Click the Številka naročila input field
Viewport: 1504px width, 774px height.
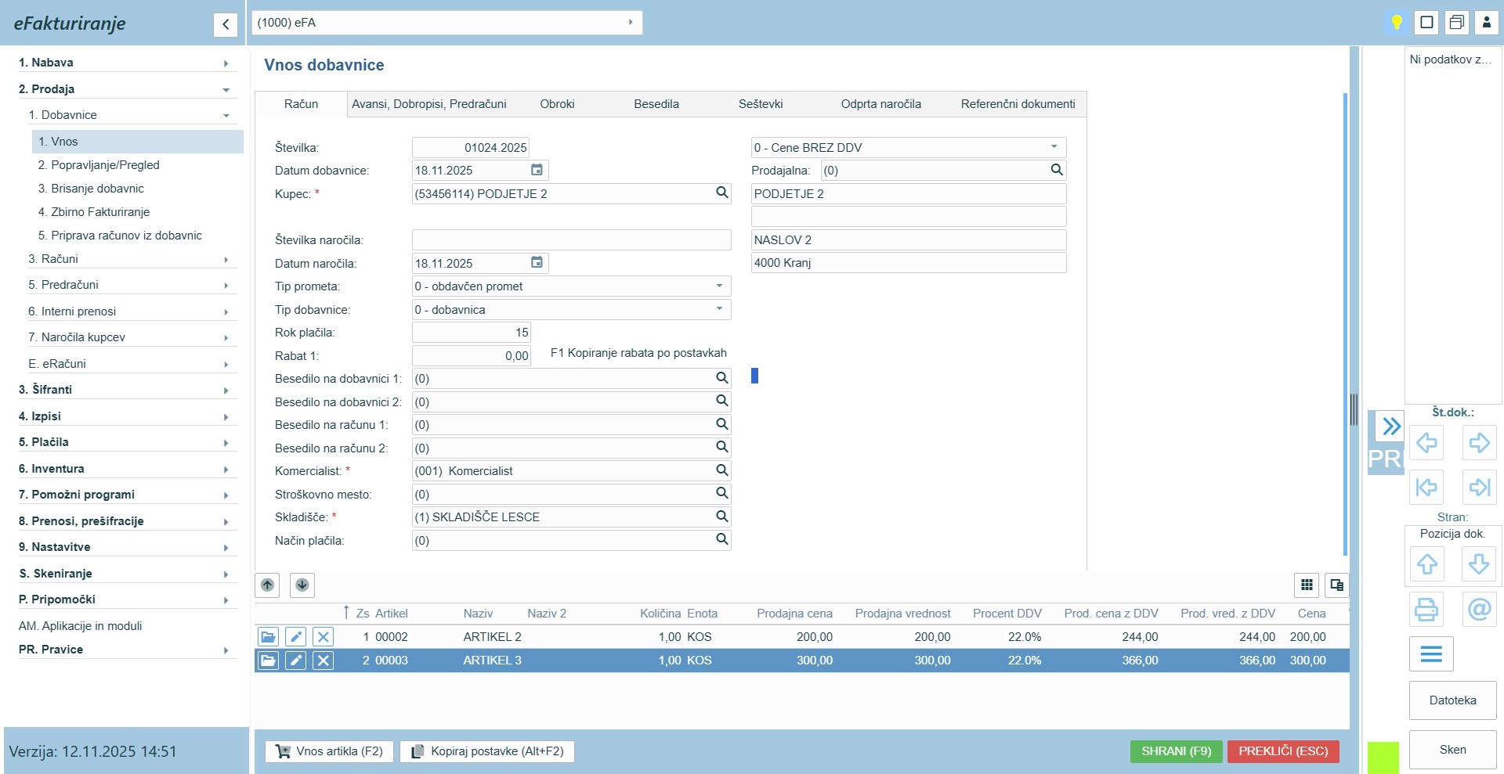pos(571,240)
